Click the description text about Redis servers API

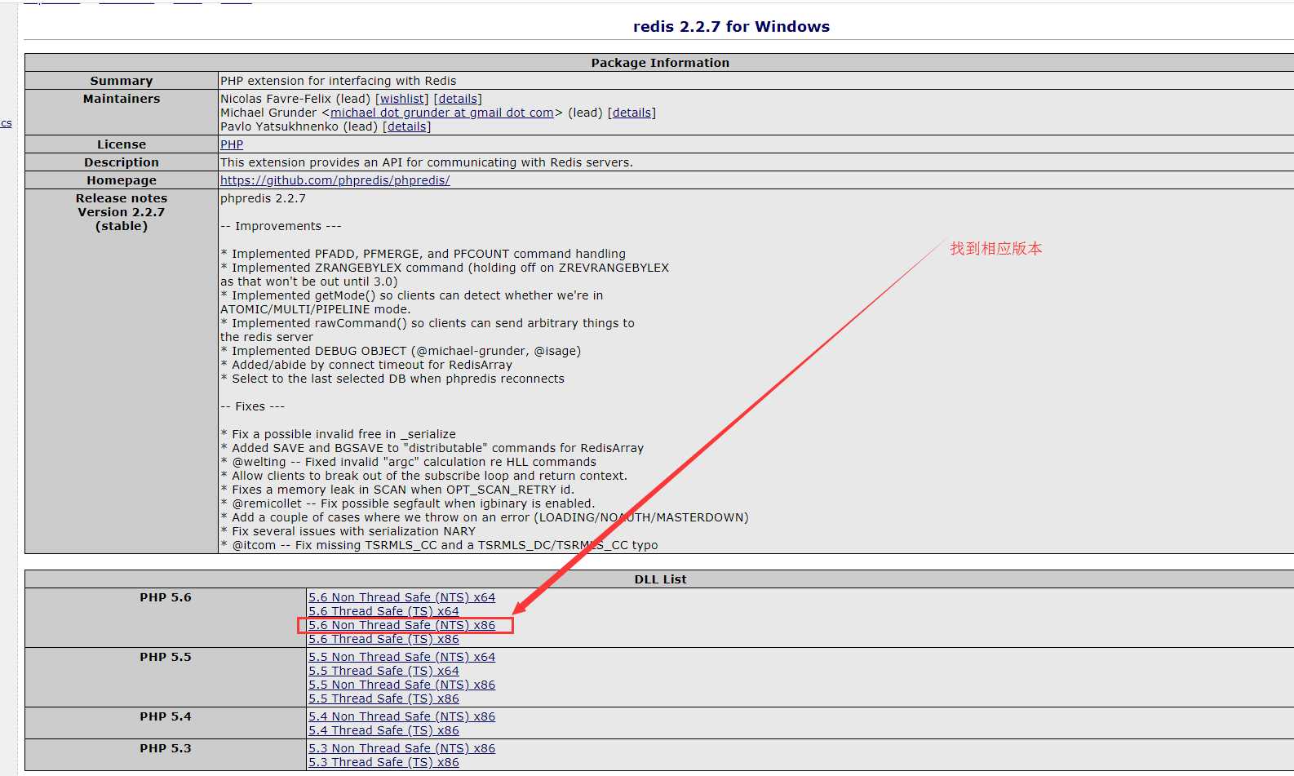coord(427,162)
